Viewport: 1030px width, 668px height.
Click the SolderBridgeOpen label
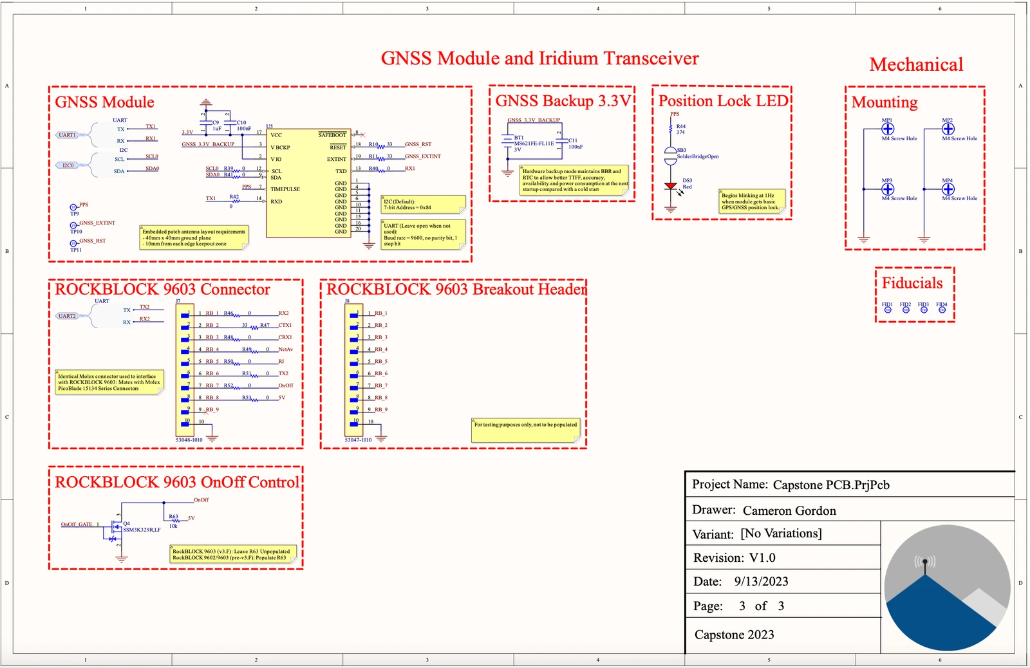coord(698,156)
